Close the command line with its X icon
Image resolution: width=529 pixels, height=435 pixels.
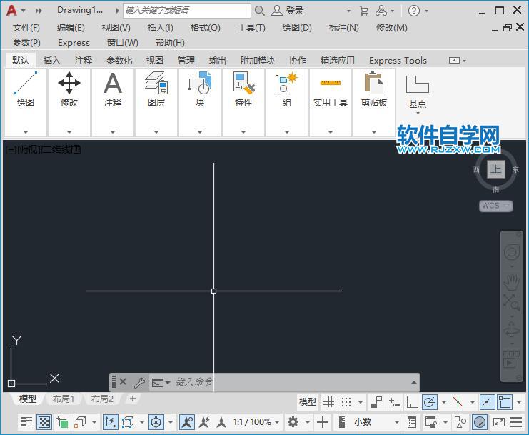tap(123, 381)
